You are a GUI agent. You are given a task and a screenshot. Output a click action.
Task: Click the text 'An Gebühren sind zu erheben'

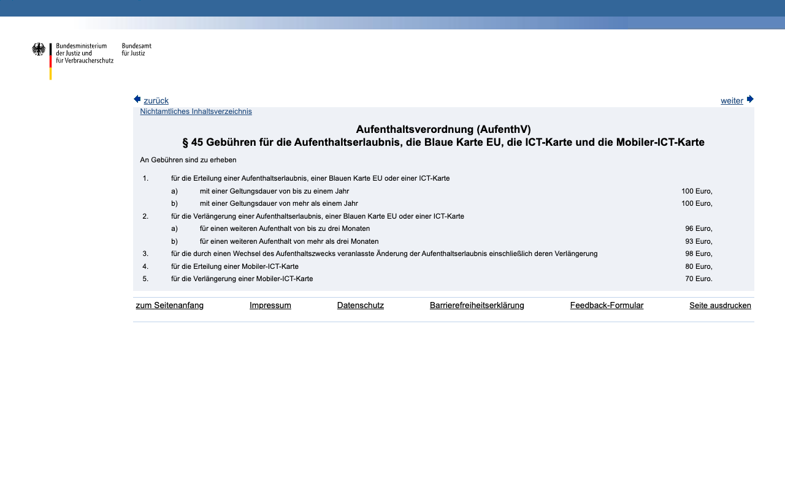click(188, 160)
